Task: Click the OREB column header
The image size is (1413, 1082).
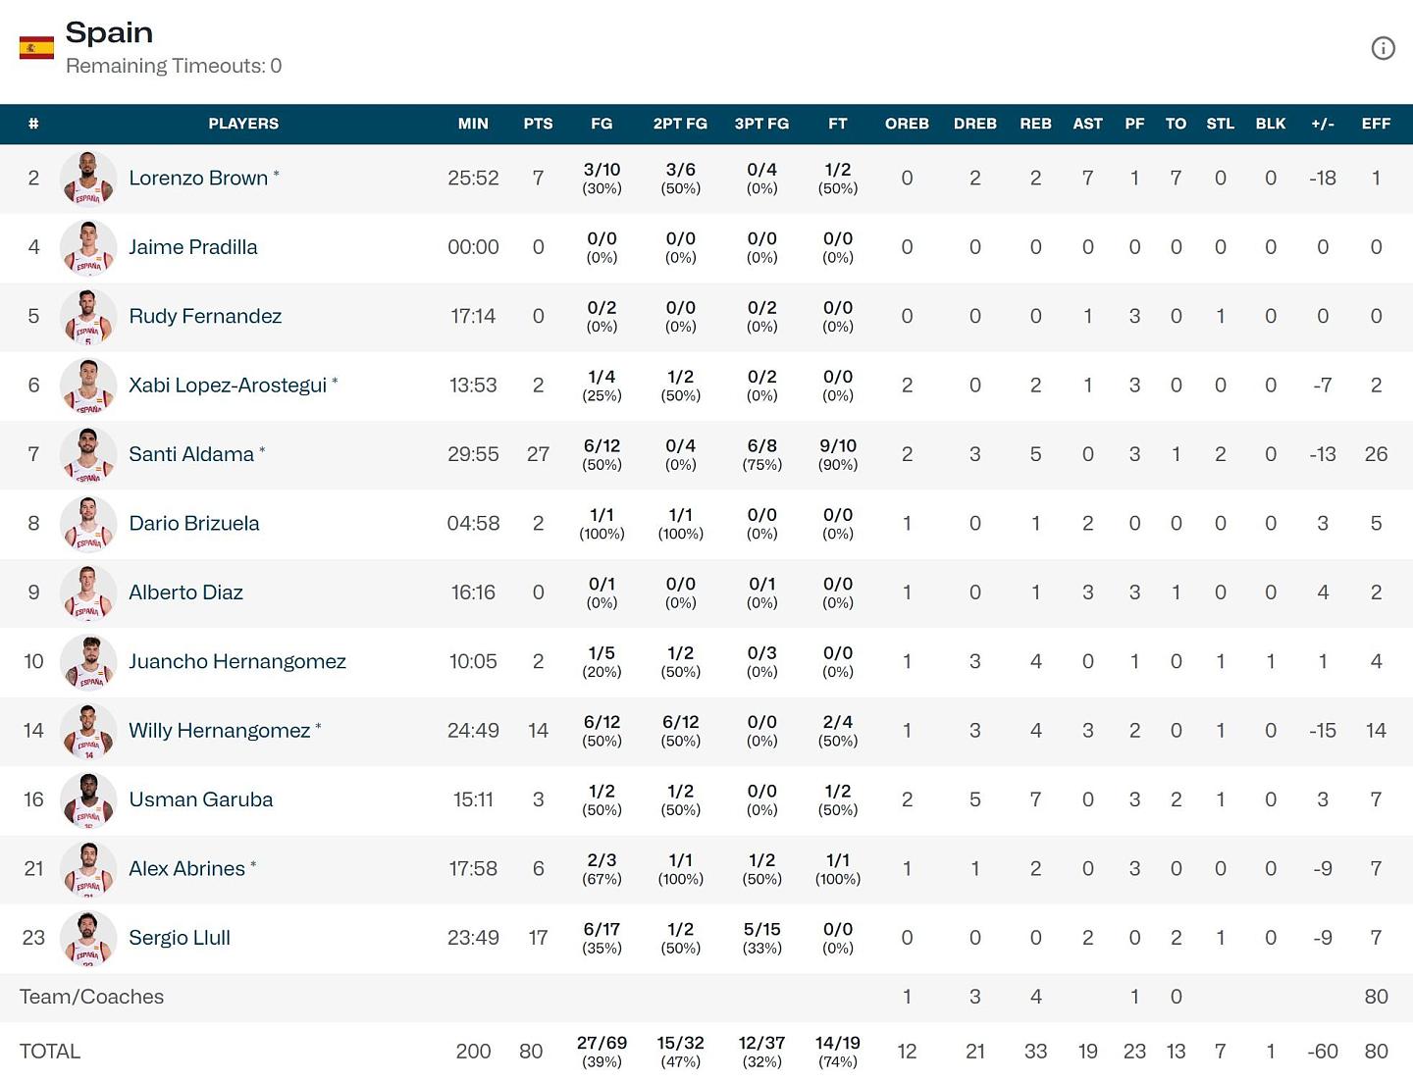Action: click(x=907, y=124)
